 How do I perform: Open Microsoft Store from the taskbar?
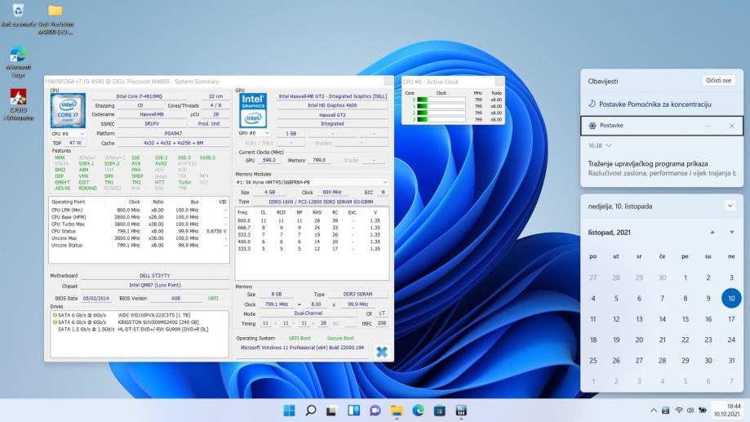click(x=439, y=410)
